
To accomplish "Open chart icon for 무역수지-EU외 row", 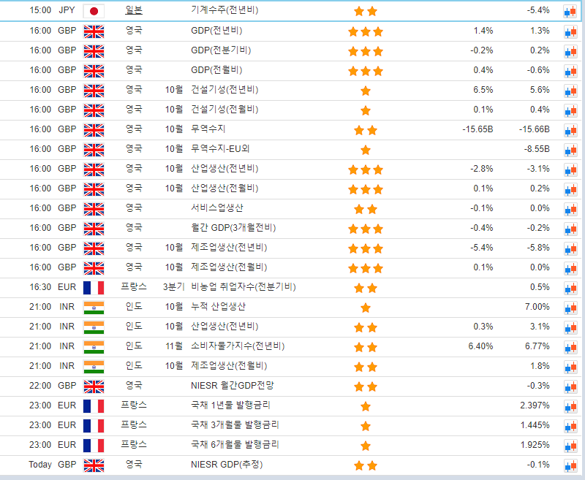I will [570, 150].
